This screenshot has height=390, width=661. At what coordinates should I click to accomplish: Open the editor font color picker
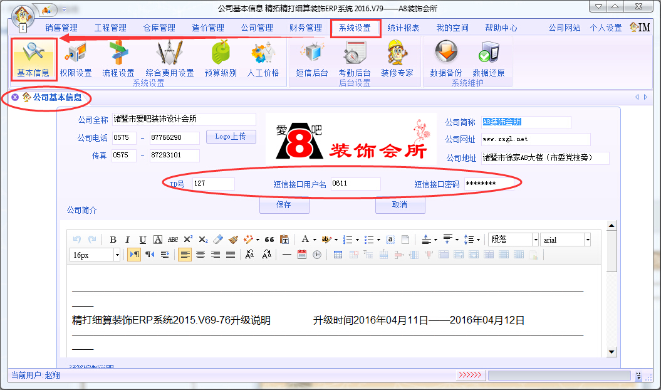[305, 240]
